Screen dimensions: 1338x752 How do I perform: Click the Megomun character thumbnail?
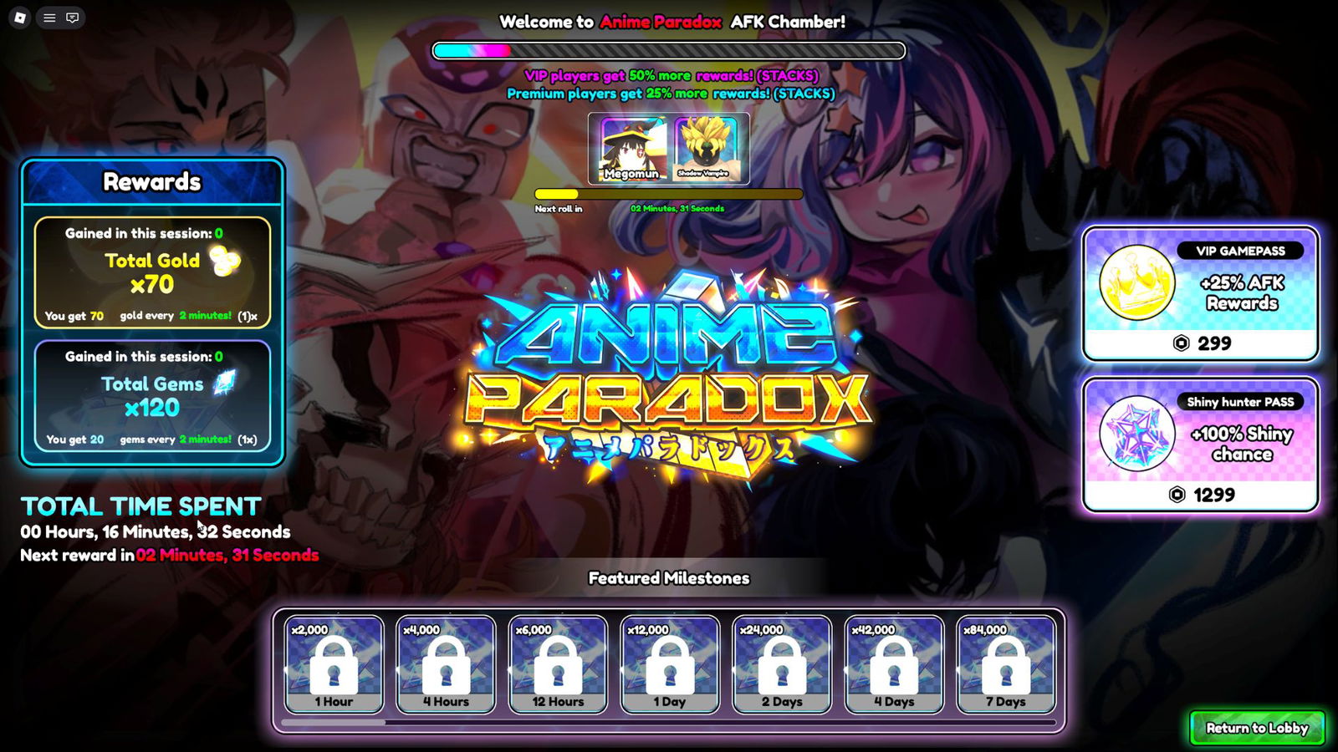point(631,149)
